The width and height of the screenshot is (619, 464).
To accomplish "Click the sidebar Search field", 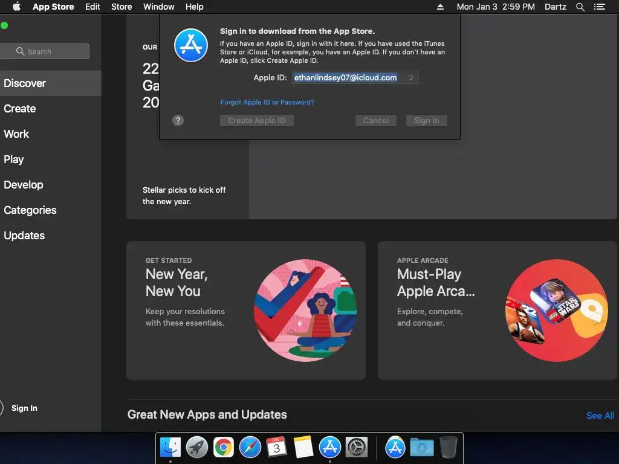I will 45,51.
